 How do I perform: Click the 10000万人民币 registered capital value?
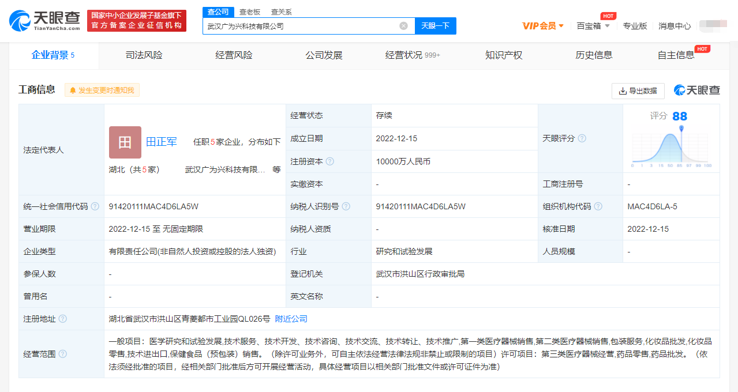(403, 162)
